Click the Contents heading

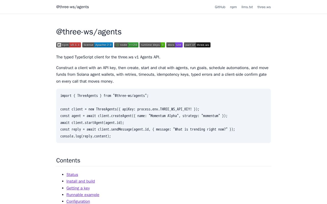click(x=68, y=160)
